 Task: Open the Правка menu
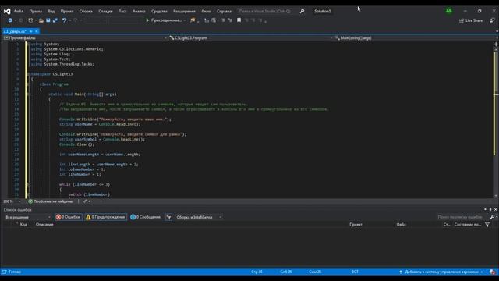35,11
